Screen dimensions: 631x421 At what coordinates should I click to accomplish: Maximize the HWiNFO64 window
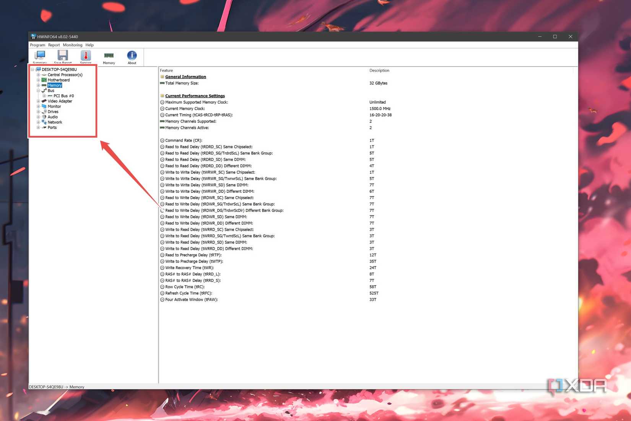pos(555,37)
